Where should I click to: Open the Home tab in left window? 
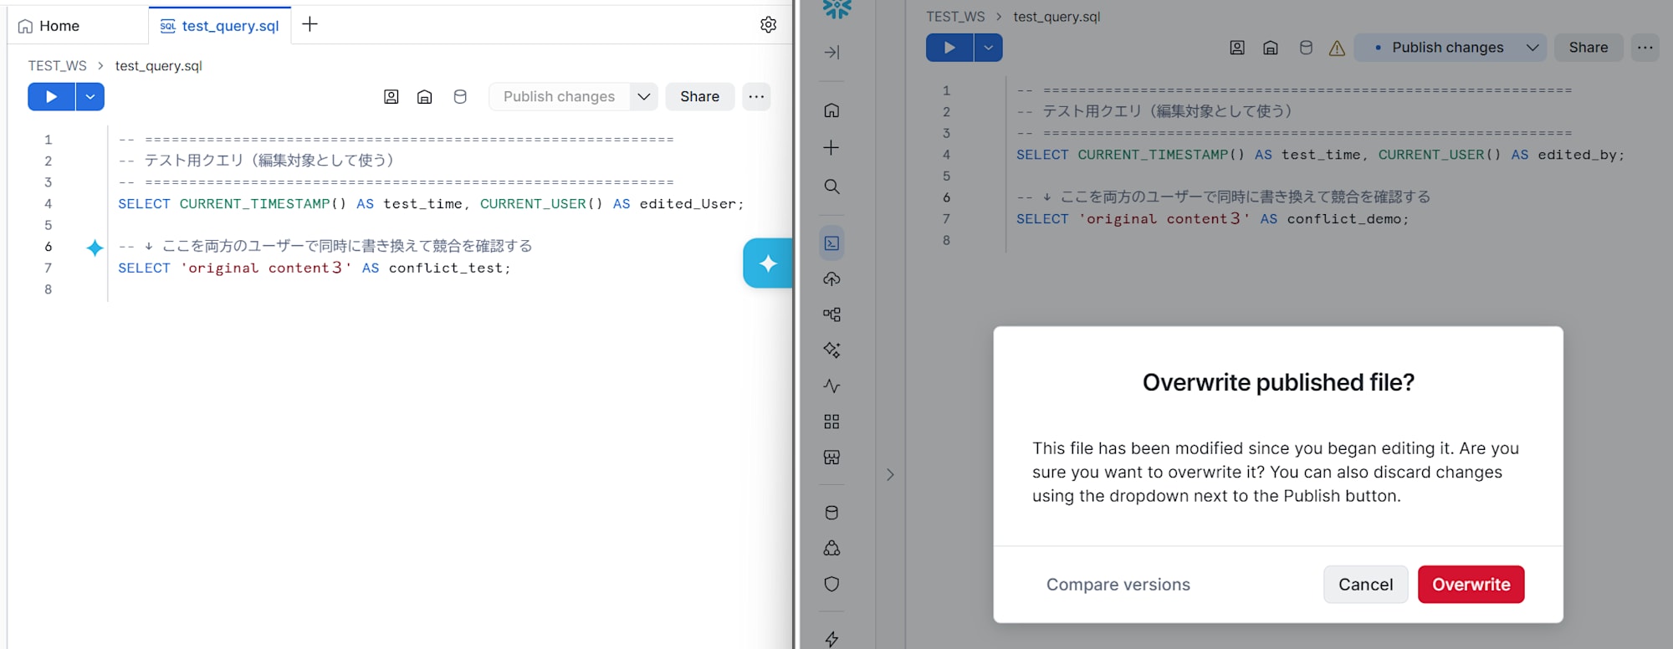[x=49, y=26]
